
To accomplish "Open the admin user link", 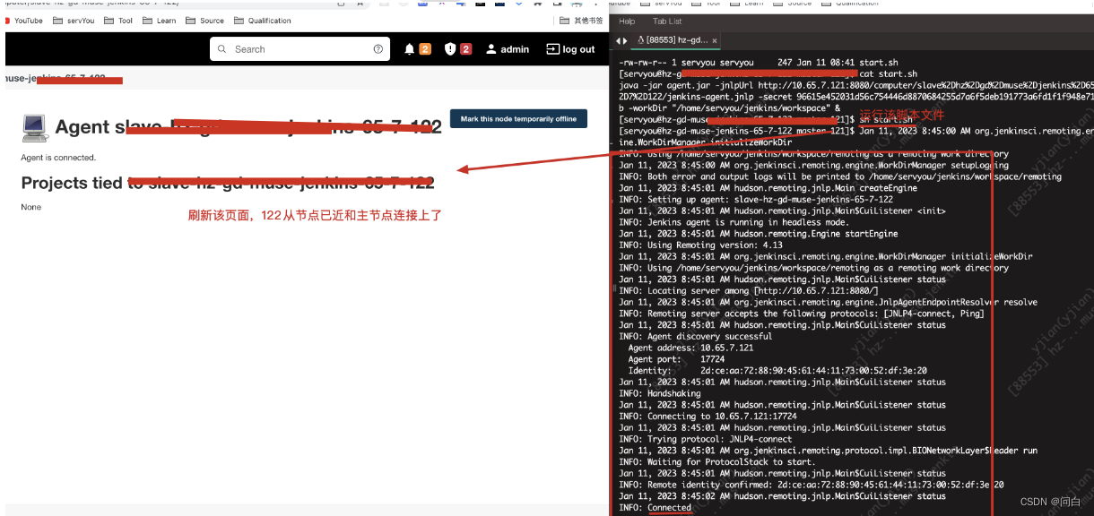I will pyautogui.click(x=508, y=49).
